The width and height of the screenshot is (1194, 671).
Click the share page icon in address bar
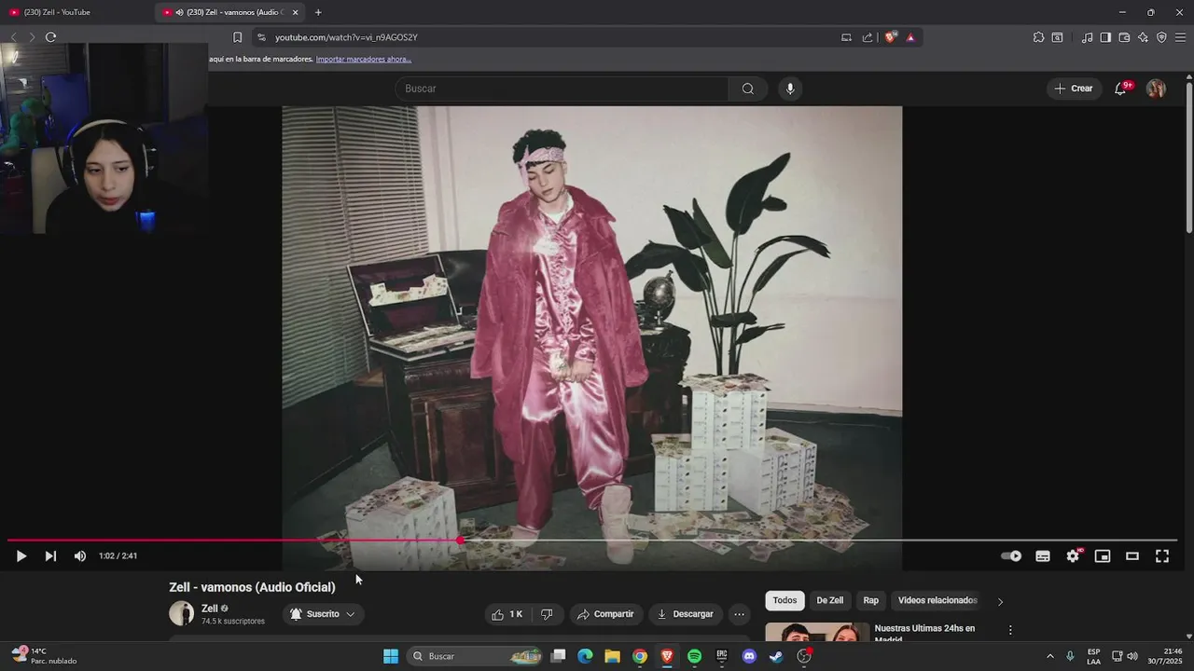pos(868,37)
